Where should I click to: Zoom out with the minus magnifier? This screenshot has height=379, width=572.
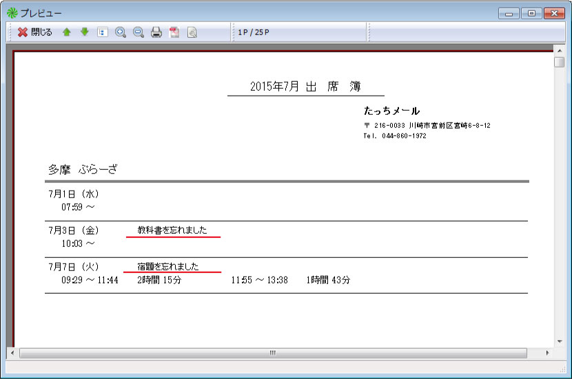pos(139,32)
